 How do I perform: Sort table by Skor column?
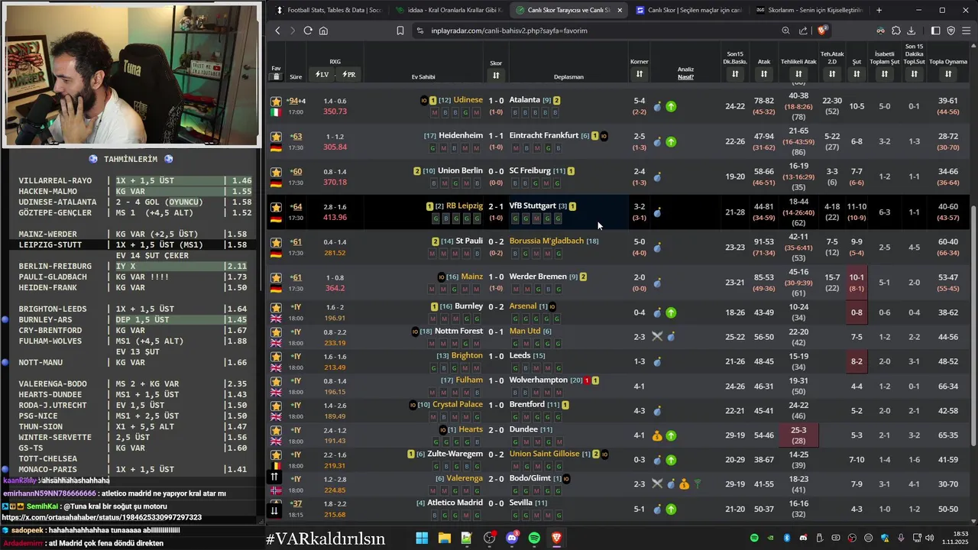coord(496,75)
